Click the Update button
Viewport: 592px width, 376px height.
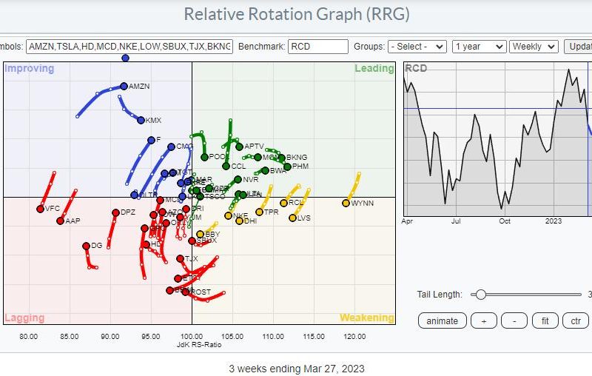(x=578, y=47)
